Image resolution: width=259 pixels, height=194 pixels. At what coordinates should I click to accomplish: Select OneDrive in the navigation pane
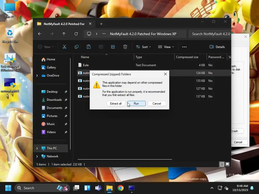[53, 75]
